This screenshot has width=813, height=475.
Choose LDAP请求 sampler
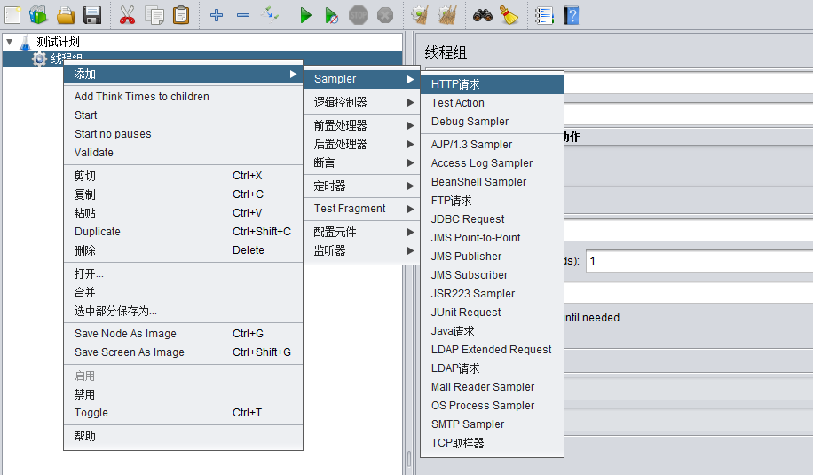[x=492, y=368]
